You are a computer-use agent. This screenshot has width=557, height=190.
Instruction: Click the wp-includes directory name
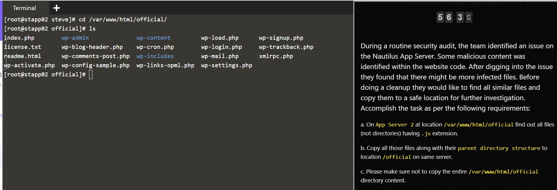155,56
